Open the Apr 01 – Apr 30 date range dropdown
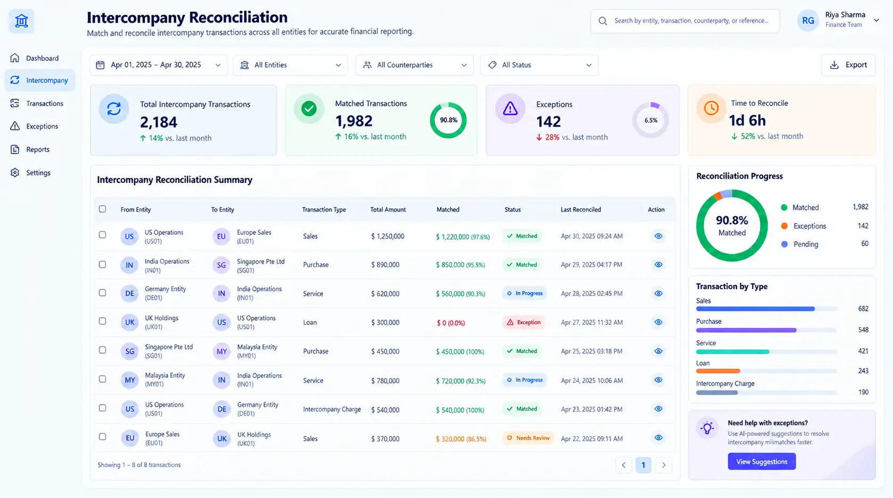This screenshot has width=893, height=498. pos(158,65)
